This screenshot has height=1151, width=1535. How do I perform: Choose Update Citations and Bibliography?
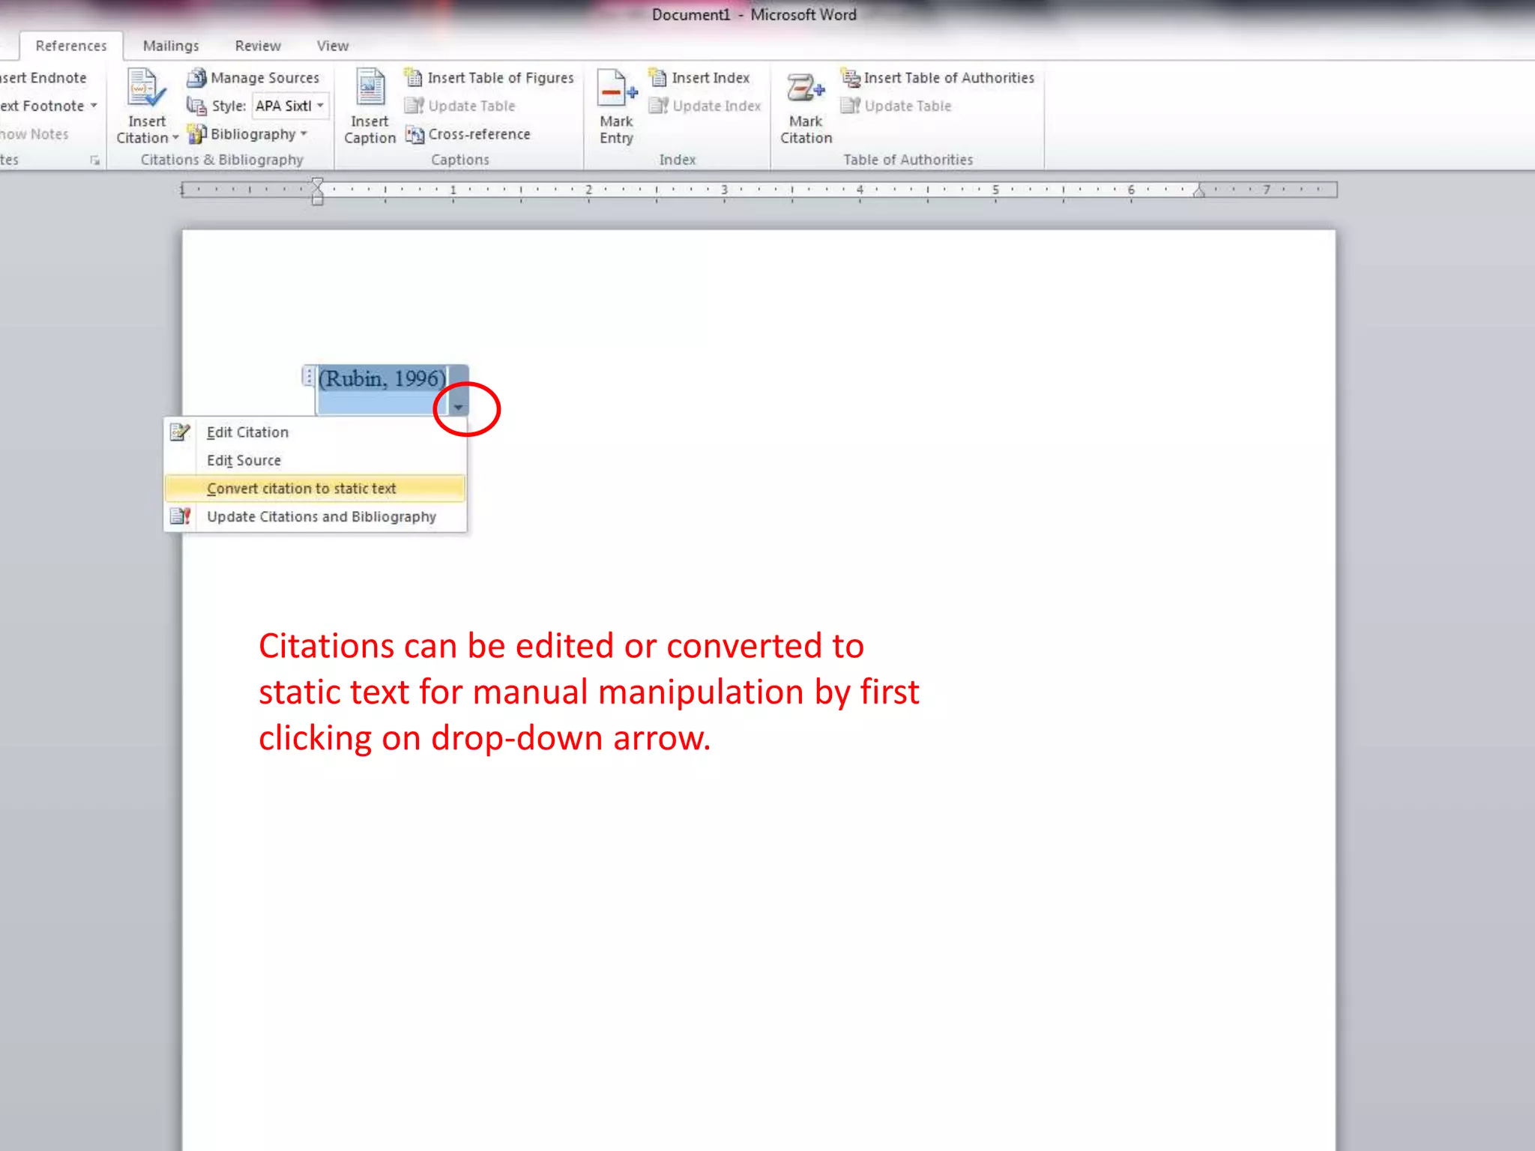[316, 516]
